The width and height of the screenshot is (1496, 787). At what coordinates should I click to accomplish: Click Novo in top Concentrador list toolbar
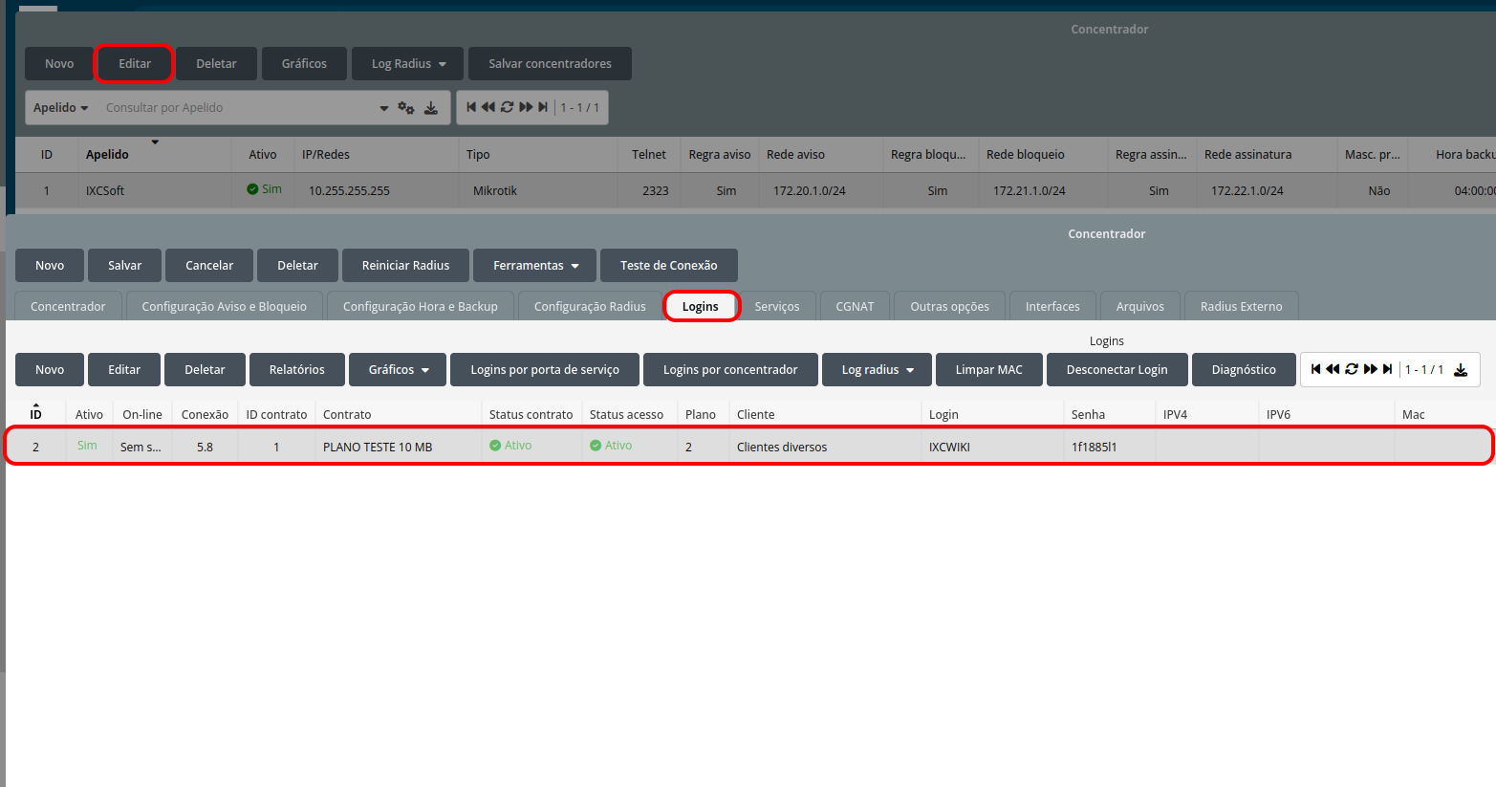[59, 64]
